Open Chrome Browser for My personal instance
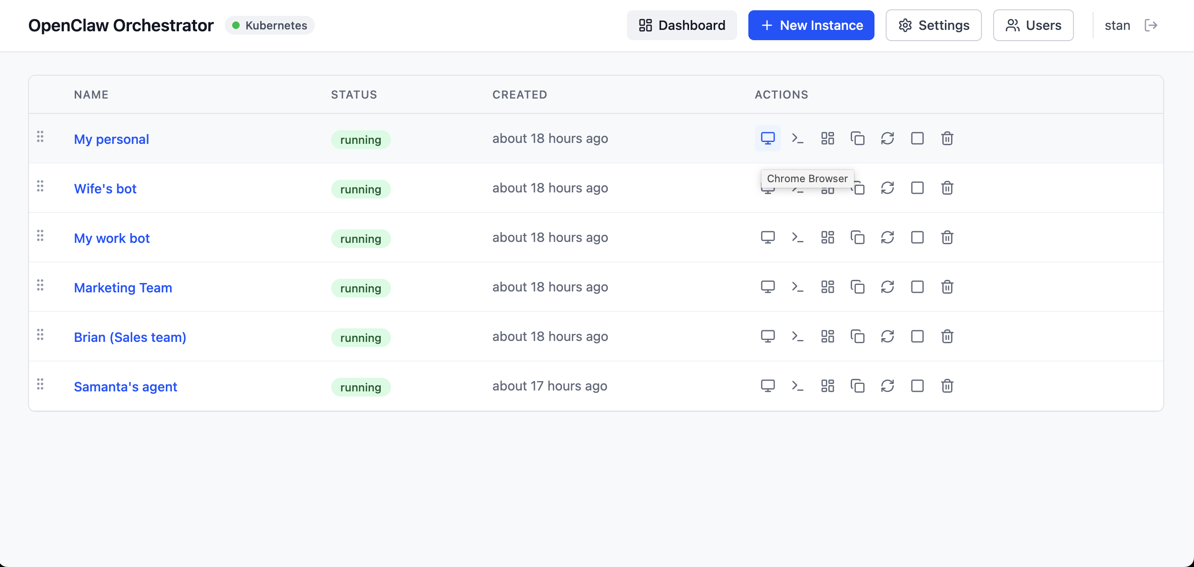Screen dimensions: 1194x567 pyautogui.click(x=768, y=138)
